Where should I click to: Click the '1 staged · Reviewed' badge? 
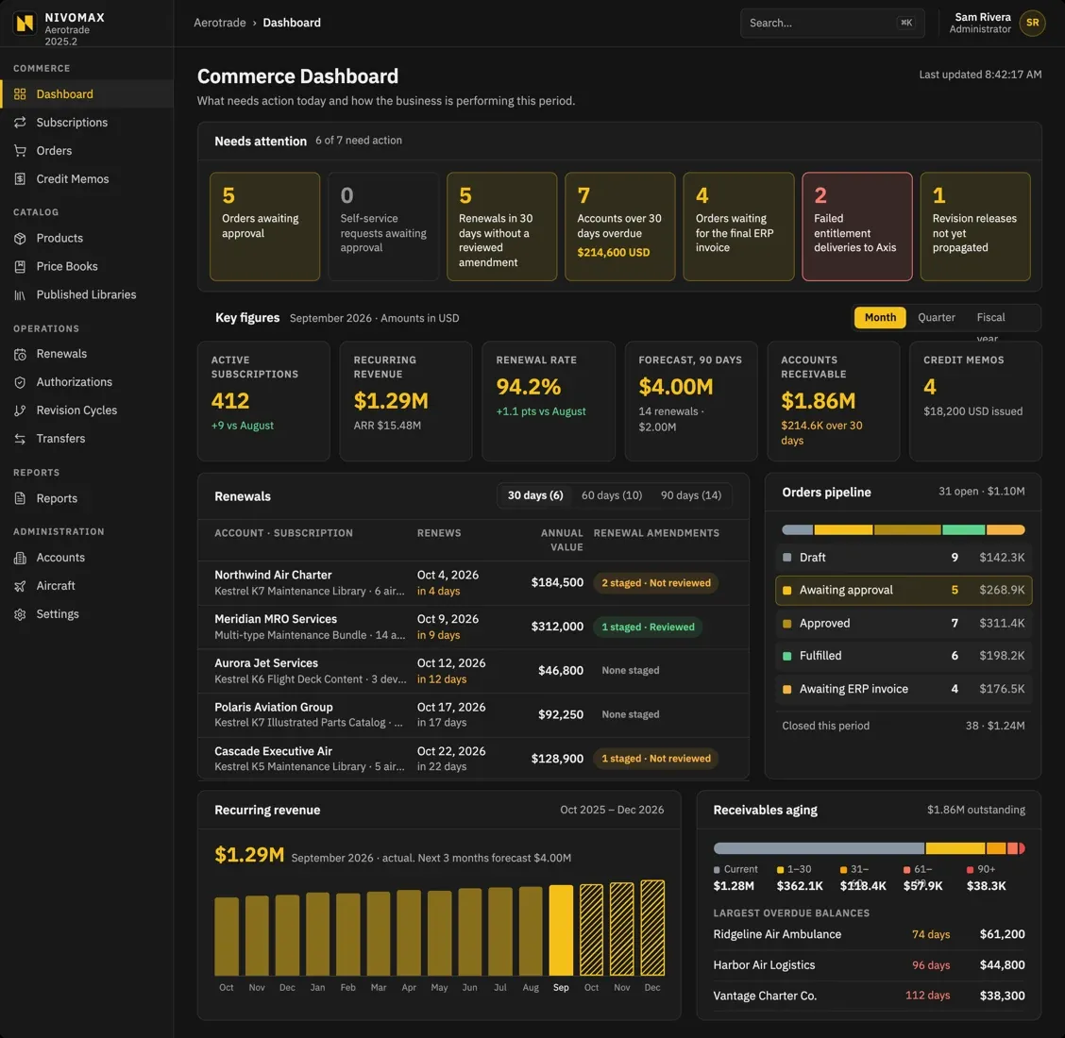[x=648, y=628]
